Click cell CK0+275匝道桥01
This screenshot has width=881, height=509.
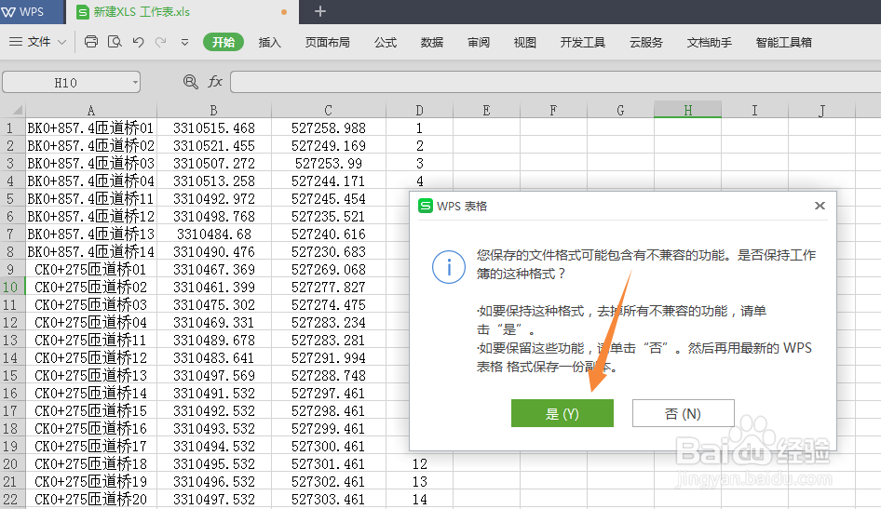[x=91, y=269]
